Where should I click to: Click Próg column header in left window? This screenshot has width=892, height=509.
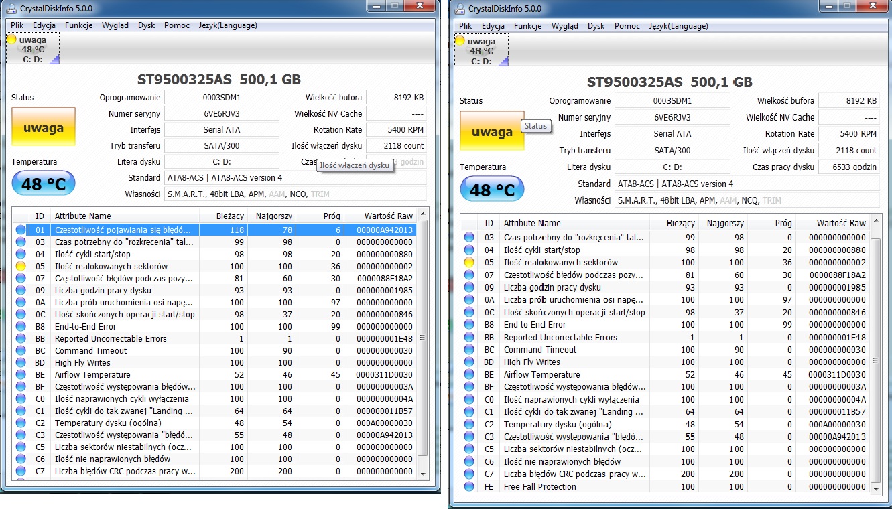click(320, 216)
